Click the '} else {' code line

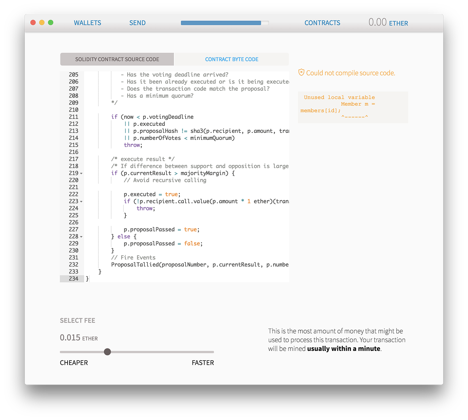pyautogui.click(x=124, y=237)
